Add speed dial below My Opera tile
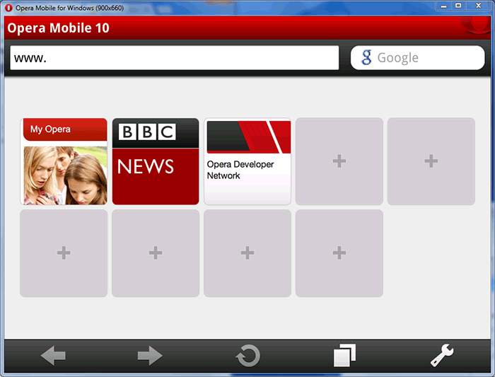Image resolution: width=495 pixels, height=377 pixels. [64, 253]
